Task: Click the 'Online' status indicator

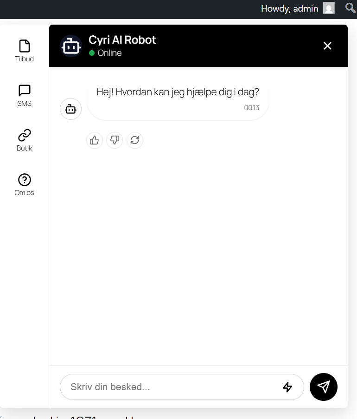Action: click(x=105, y=53)
